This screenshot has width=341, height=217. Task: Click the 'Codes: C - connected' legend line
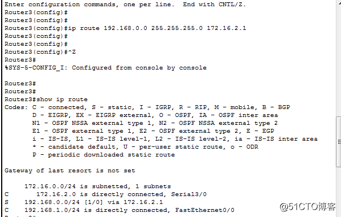point(147,107)
